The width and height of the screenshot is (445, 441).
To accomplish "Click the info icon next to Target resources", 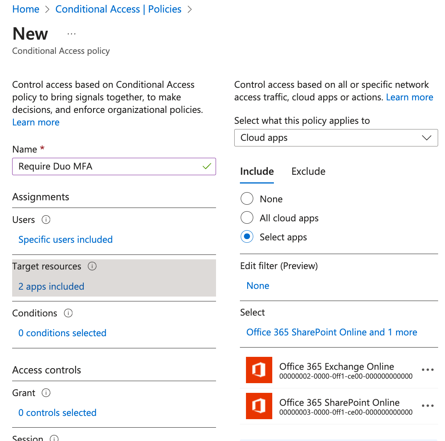I will pyautogui.click(x=92, y=266).
